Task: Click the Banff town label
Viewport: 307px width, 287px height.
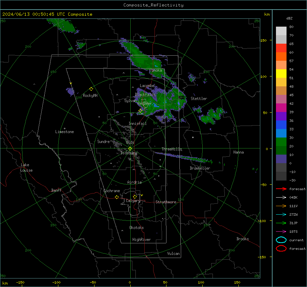Action: point(56,190)
